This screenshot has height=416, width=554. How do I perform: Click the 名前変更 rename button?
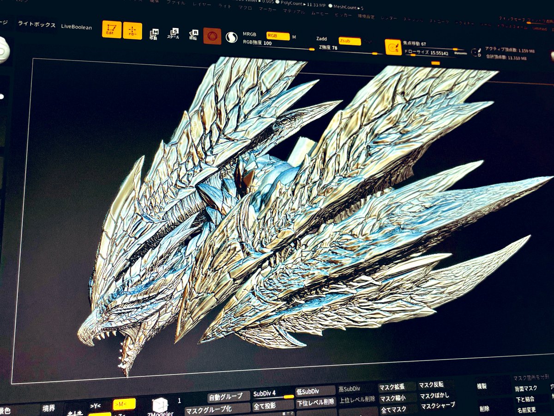pyautogui.click(x=526, y=410)
